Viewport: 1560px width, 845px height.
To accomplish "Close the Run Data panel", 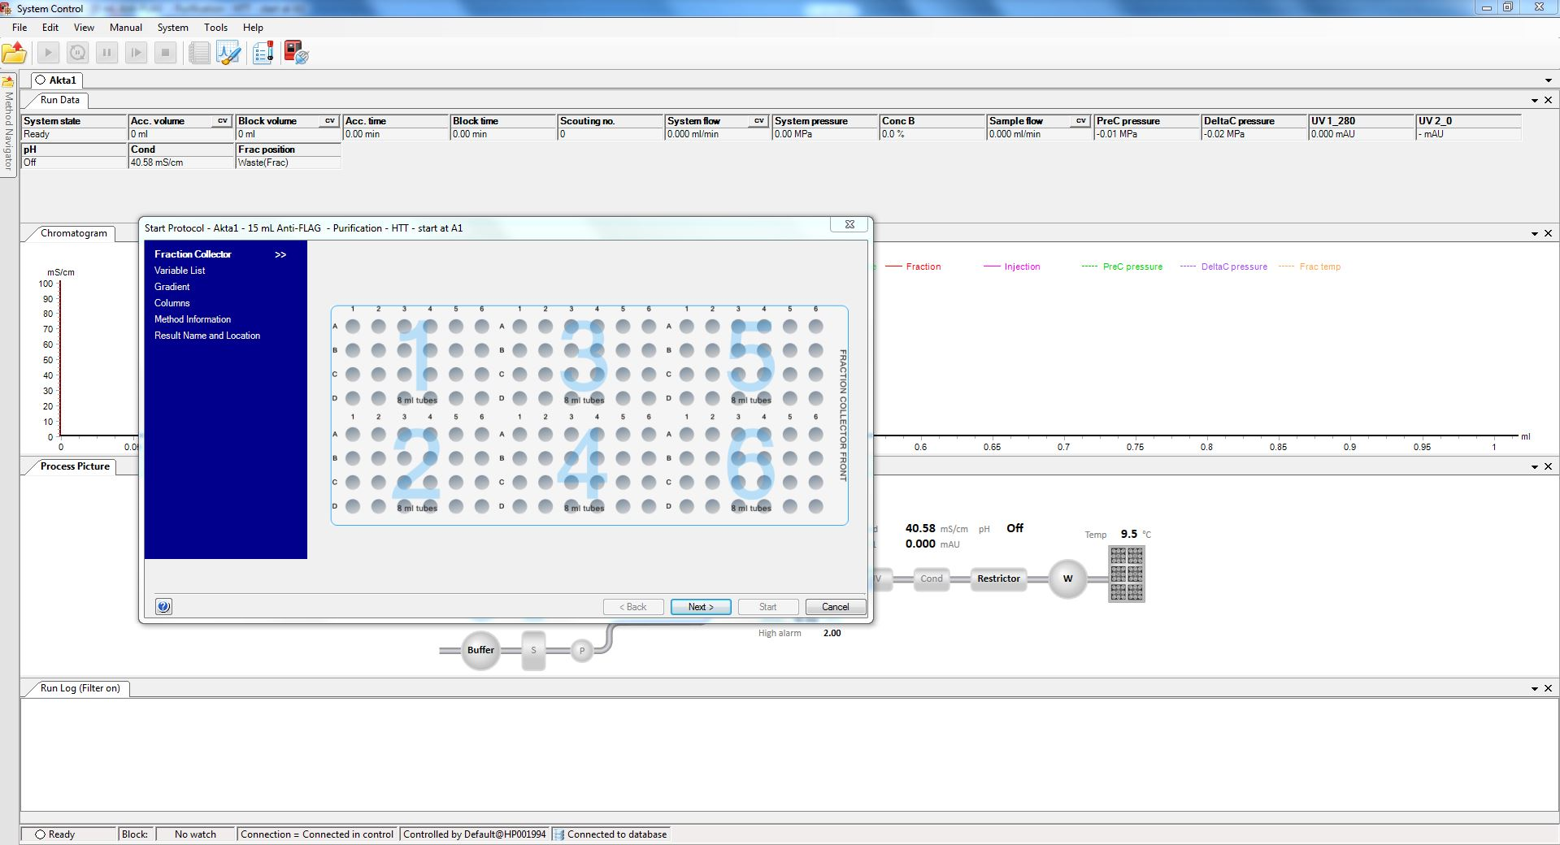I will [1548, 100].
